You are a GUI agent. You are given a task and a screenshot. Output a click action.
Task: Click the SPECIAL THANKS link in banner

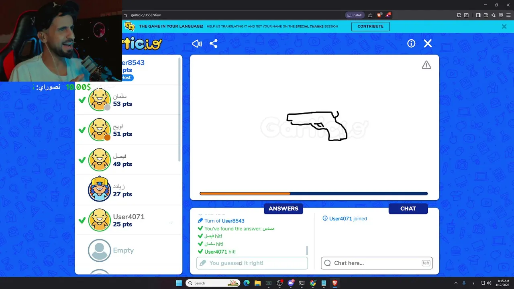coord(309,26)
